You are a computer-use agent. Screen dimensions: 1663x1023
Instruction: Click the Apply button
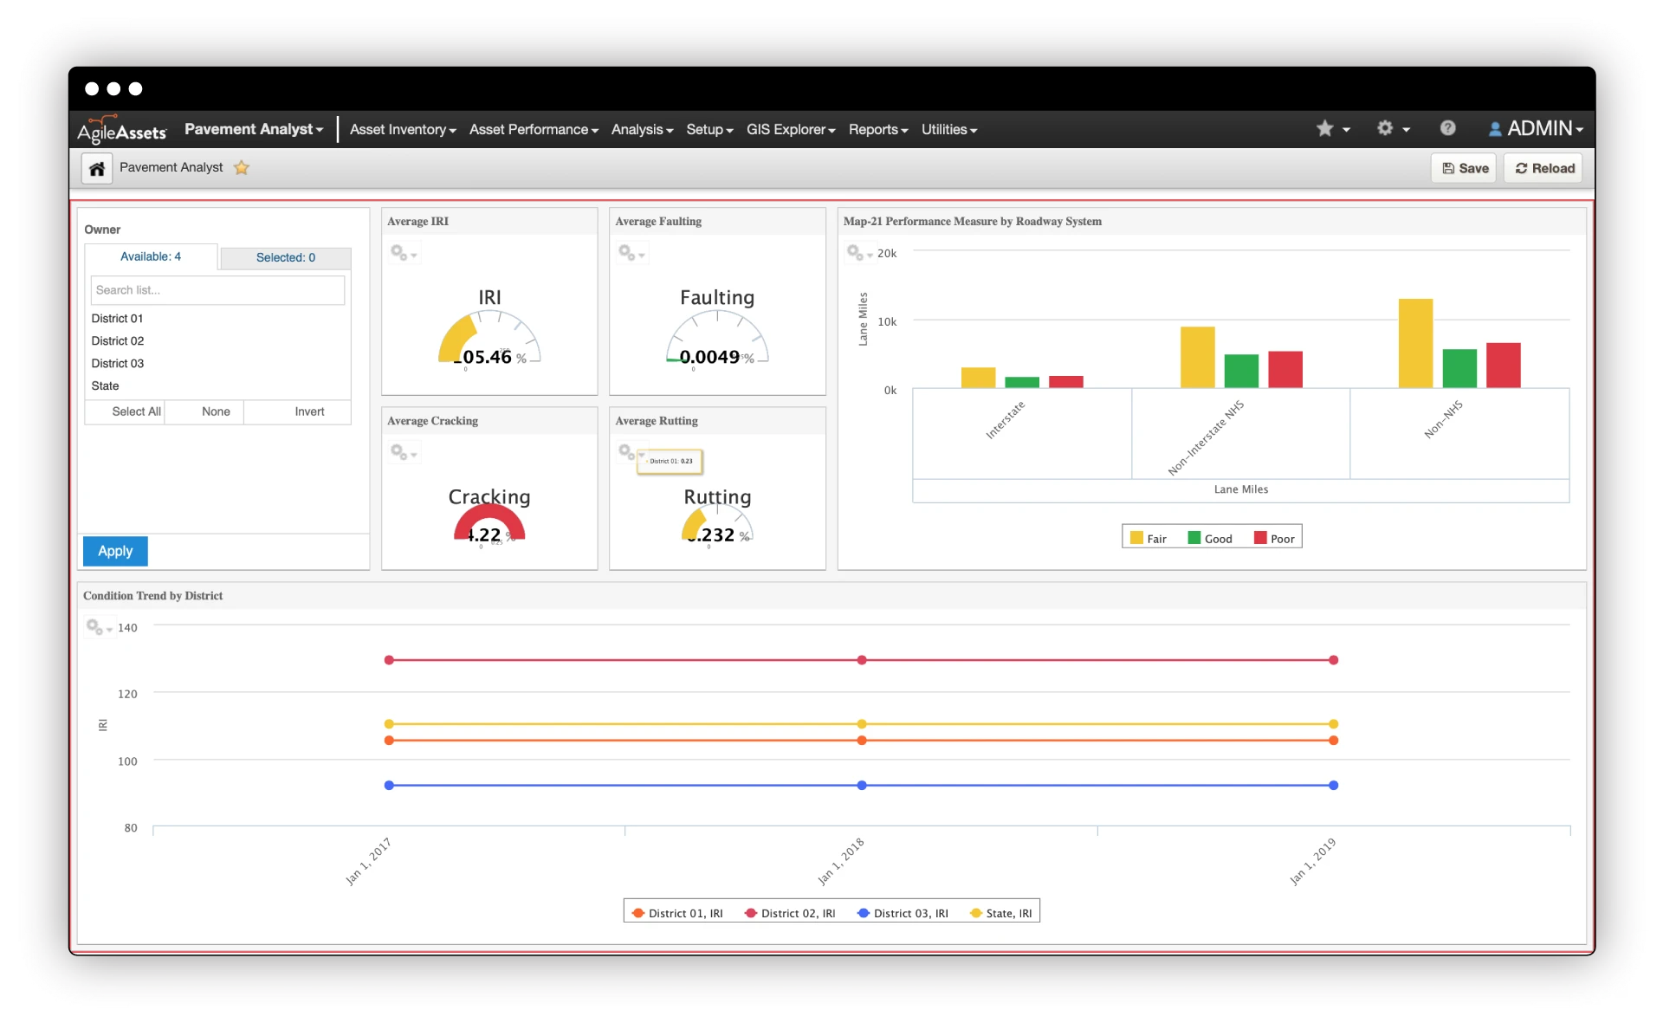pos(115,551)
